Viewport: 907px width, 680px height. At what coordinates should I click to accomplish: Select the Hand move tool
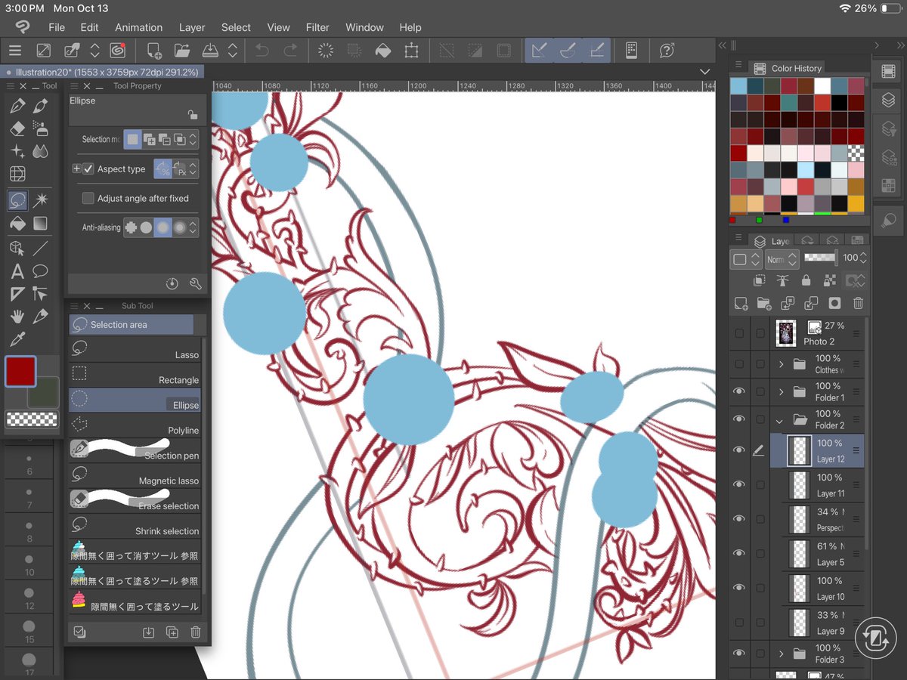17,317
